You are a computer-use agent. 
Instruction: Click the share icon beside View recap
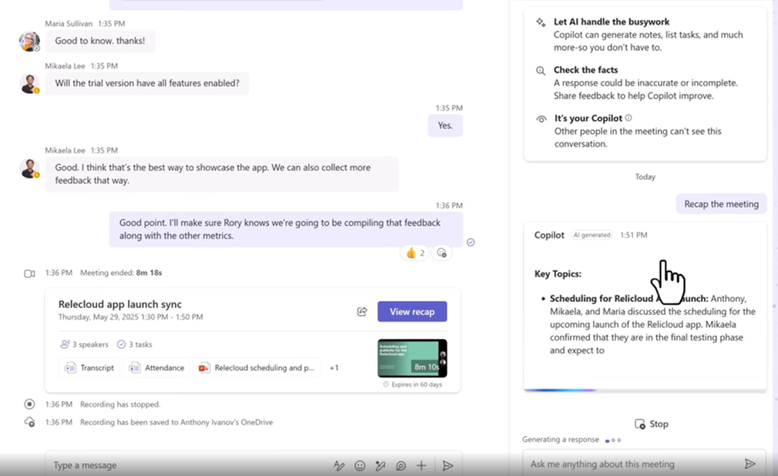tap(362, 312)
